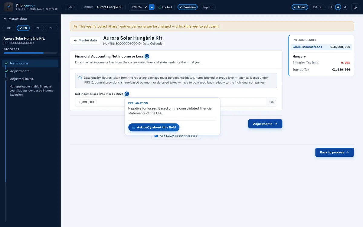This screenshot has height=227, width=363.
Task: Click the Substance-based Income Exclusion note
Action: point(31,90)
